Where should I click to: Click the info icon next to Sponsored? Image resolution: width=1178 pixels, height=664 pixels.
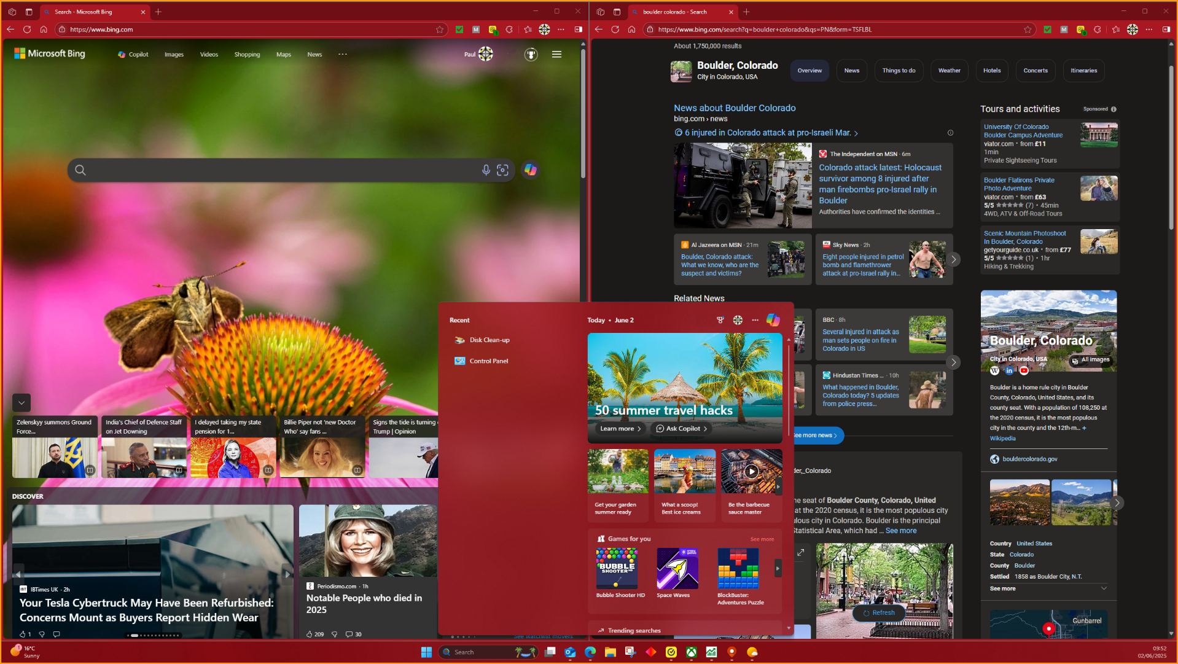tap(1114, 109)
